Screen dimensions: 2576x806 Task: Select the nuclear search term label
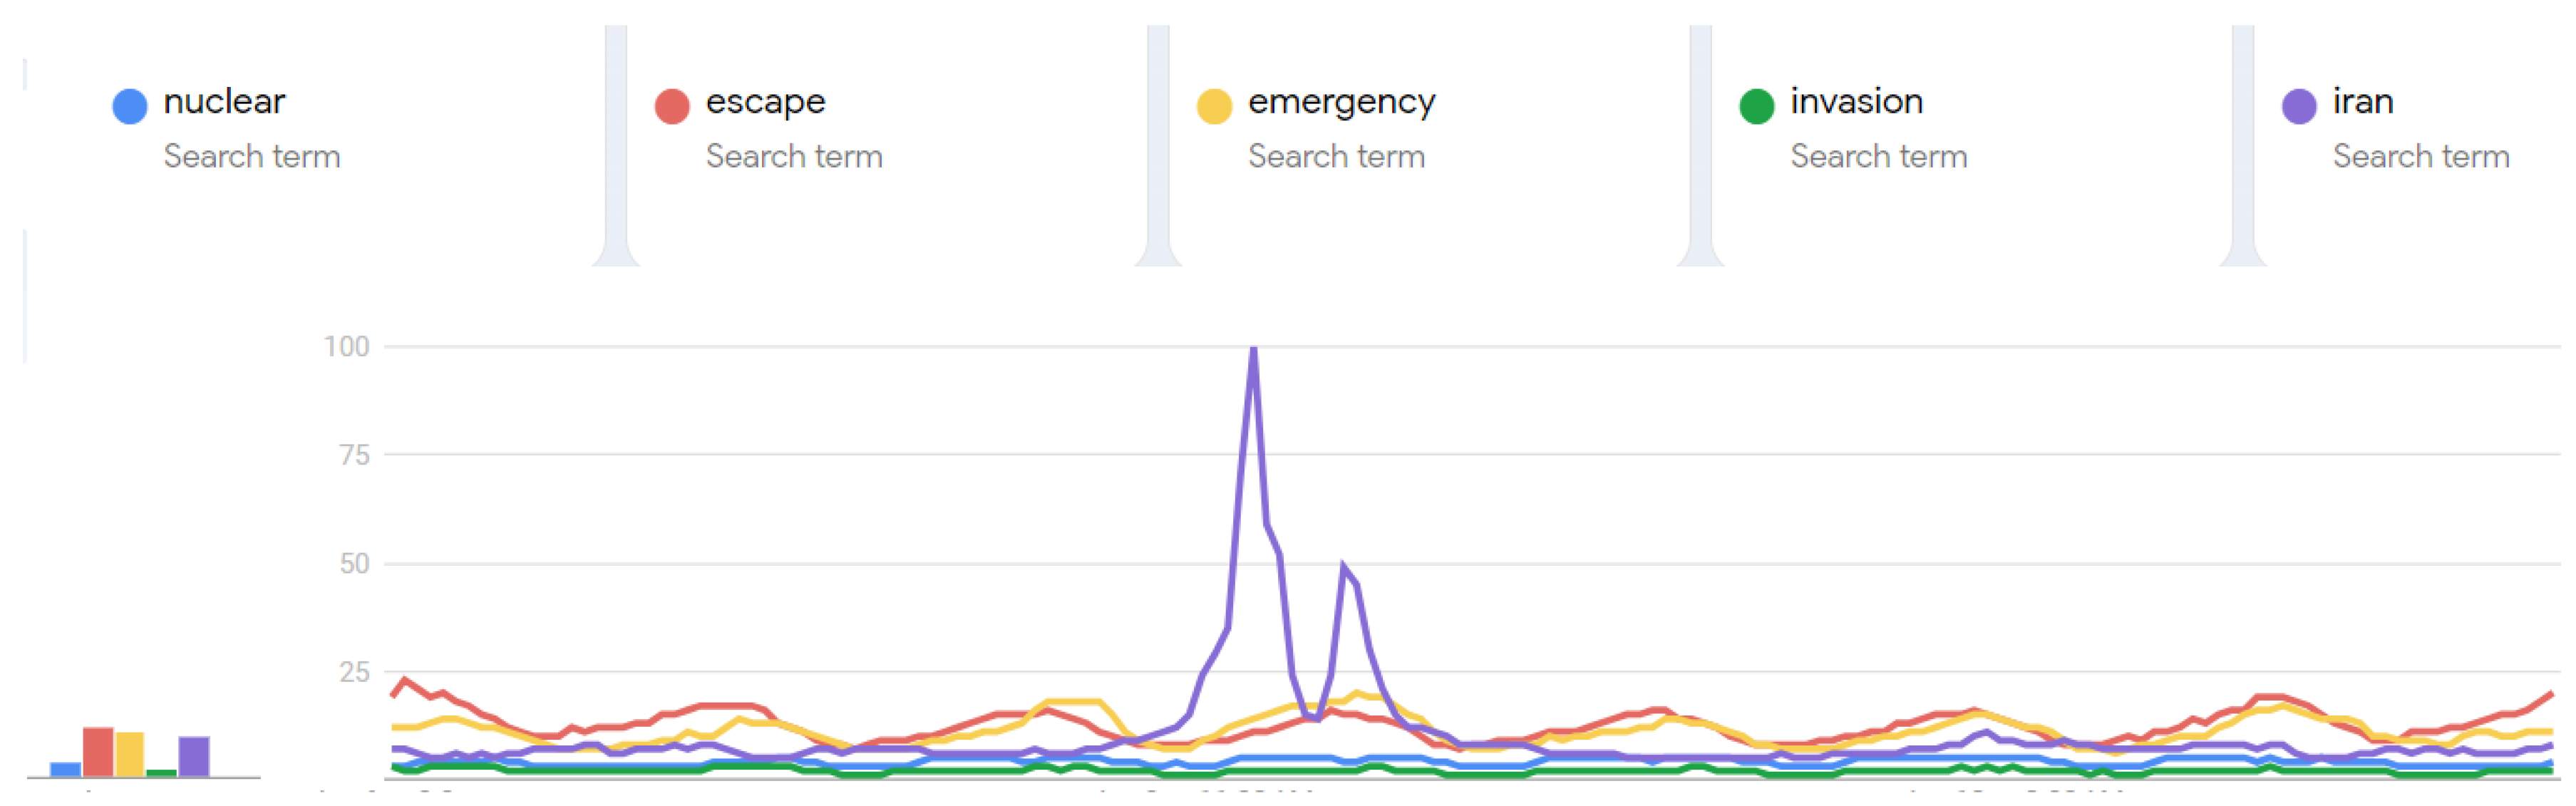pos(224,102)
